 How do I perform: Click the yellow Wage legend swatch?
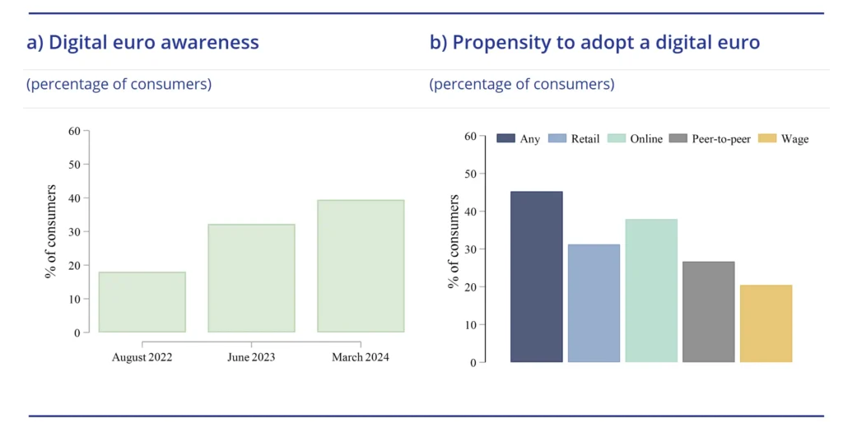(766, 138)
